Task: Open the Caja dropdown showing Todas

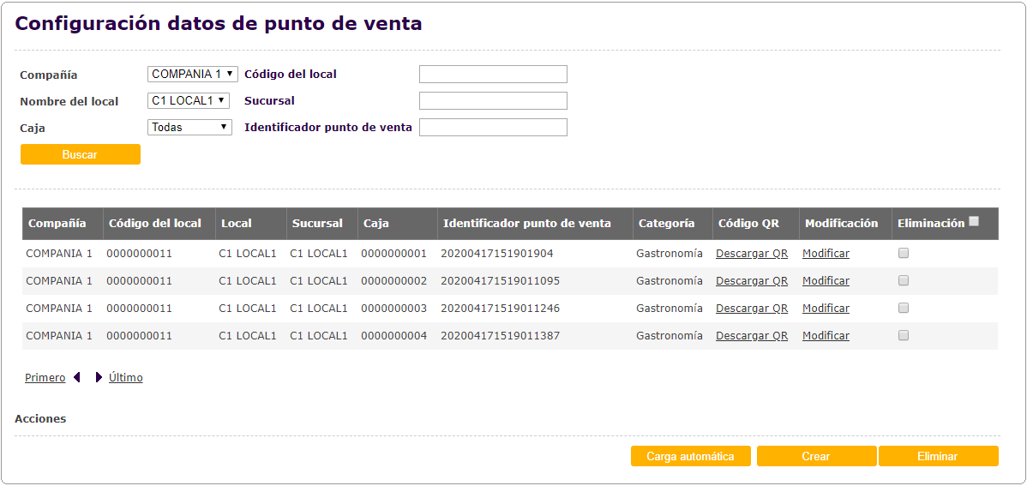Action: point(189,127)
